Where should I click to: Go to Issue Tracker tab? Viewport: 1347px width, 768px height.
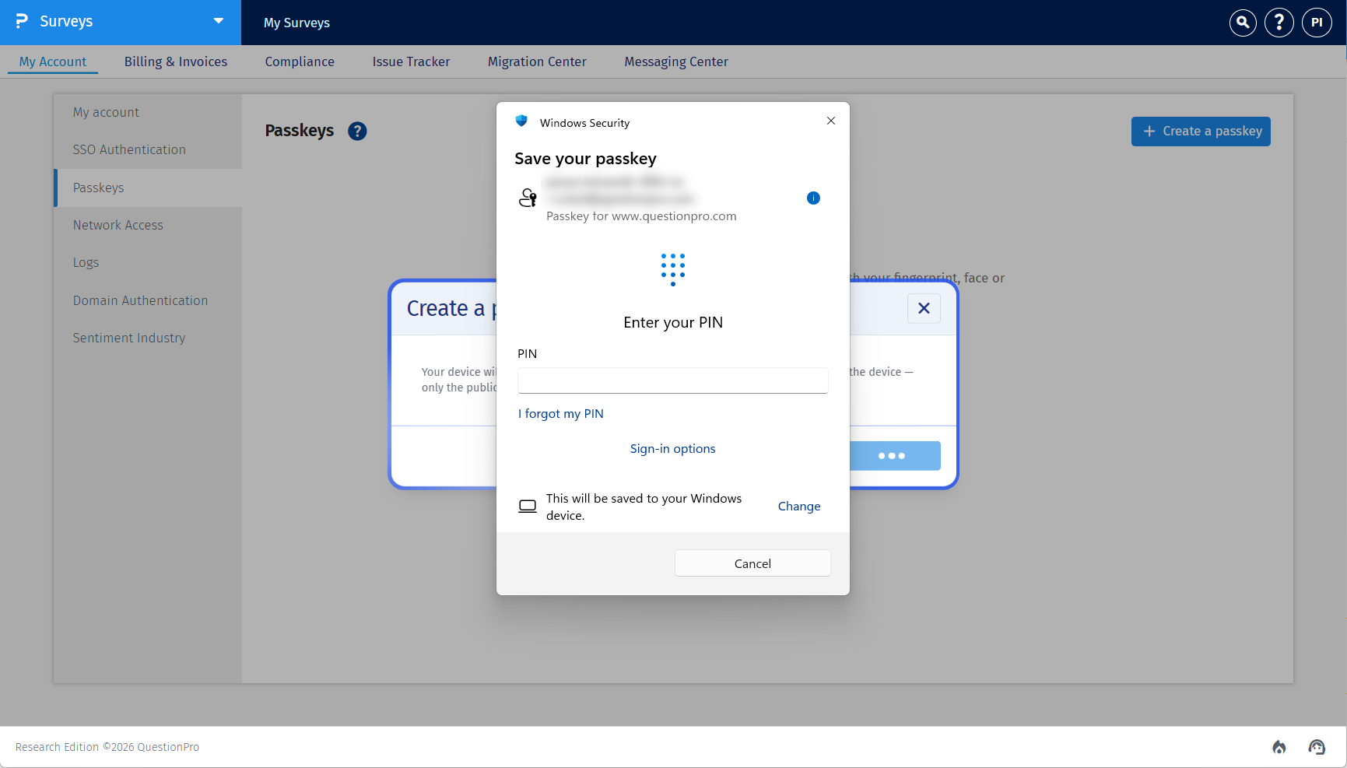tap(411, 61)
